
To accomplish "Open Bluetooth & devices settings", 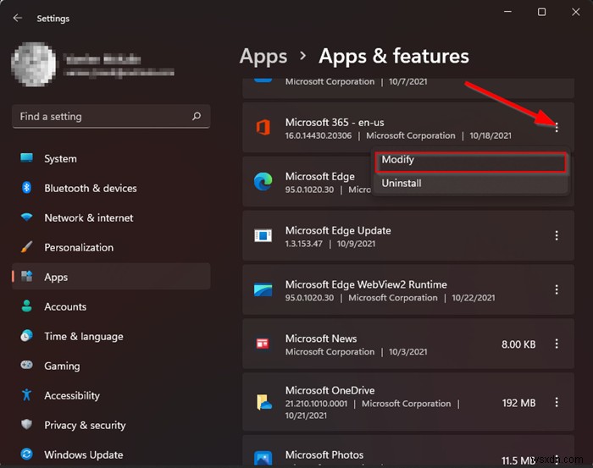I will [x=90, y=188].
